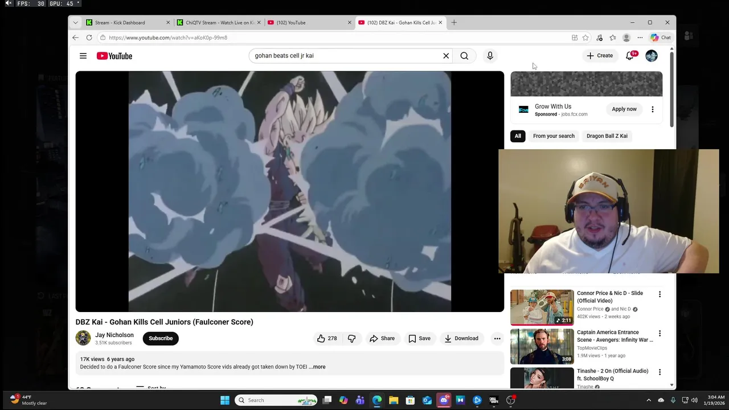The width and height of the screenshot is (729, 410).
Task: Open File Explorer from the taskbar
Action: coord(394,400)
